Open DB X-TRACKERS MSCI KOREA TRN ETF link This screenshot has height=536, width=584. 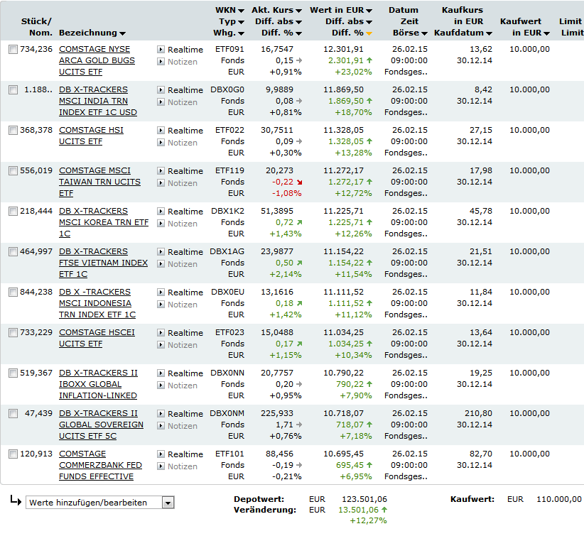104,222
